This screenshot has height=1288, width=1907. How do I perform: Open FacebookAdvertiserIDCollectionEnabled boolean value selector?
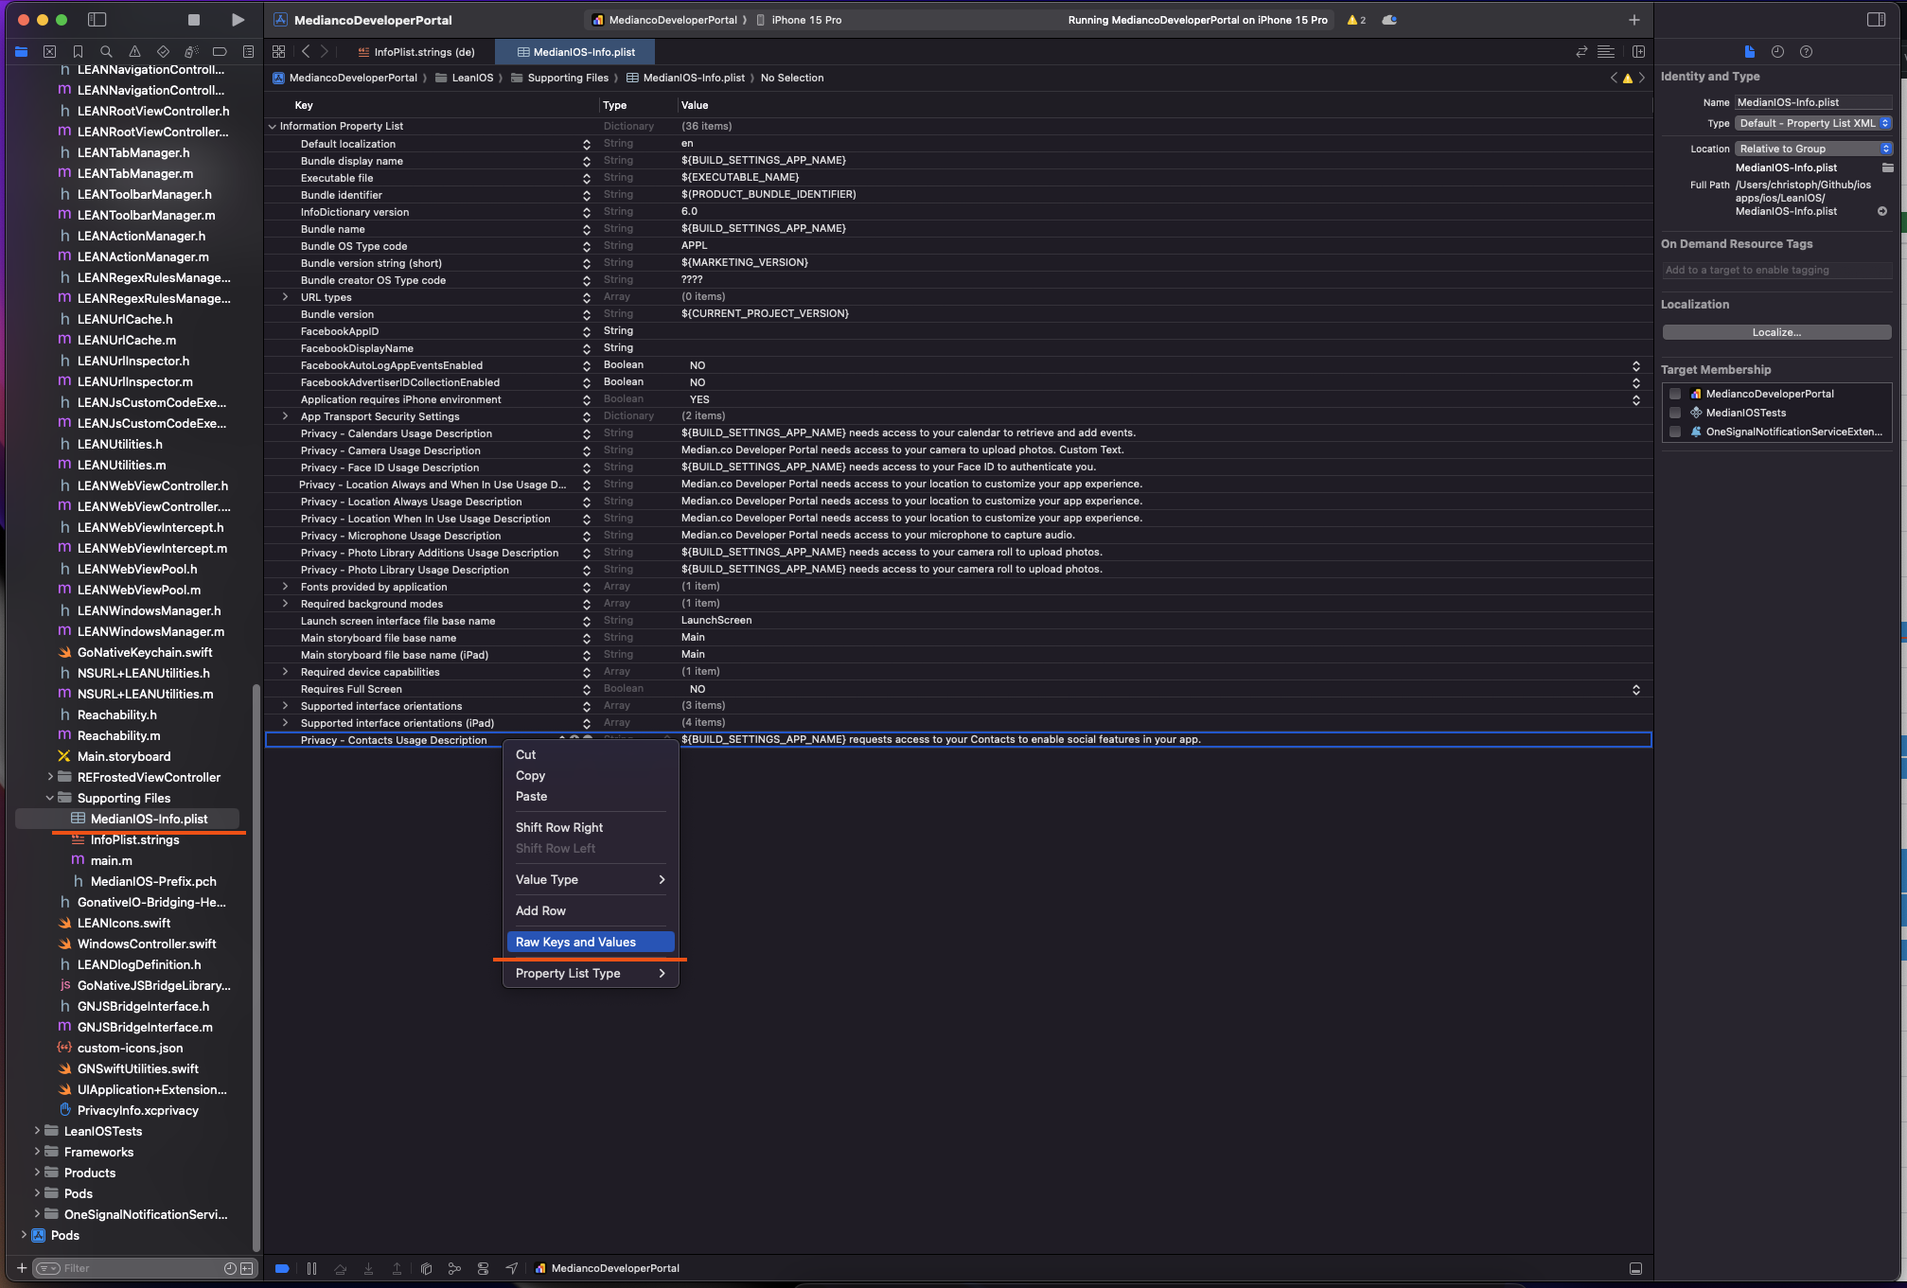pos(1635,383)
